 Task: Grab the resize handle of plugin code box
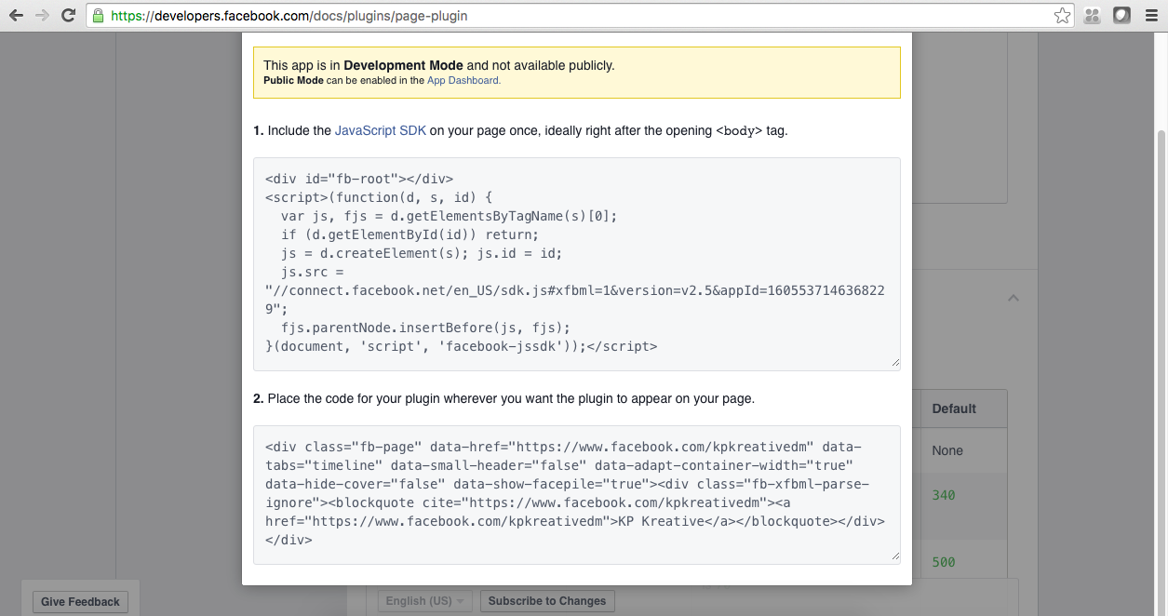(895, 557)
